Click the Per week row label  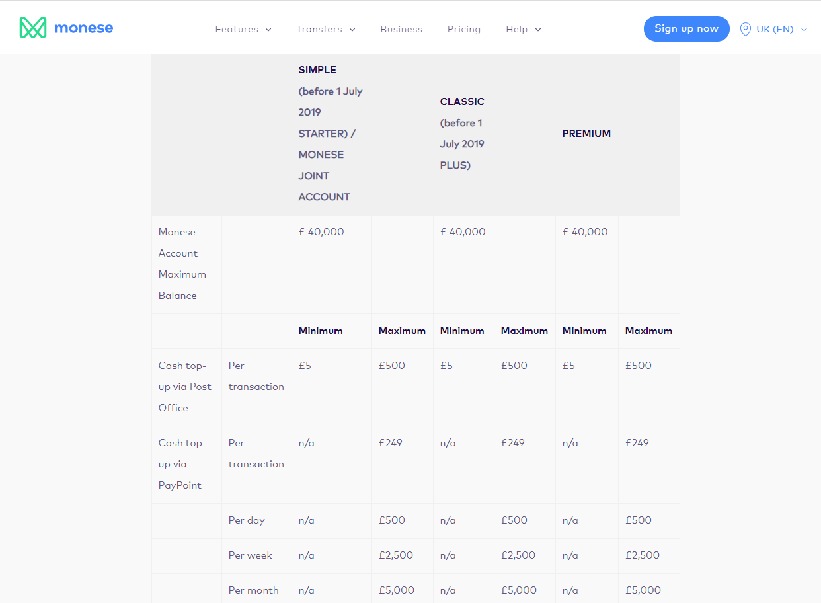tap(251, 555)
